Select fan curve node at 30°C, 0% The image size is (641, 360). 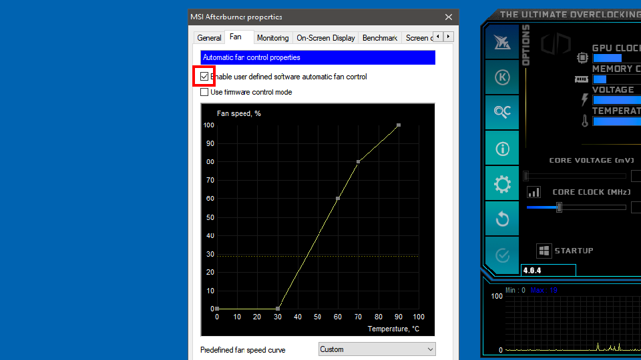pyautogui.click(x=278, y=309)
